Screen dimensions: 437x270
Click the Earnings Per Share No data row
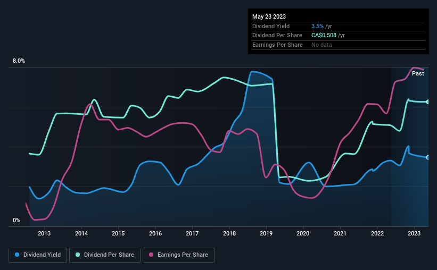[x=339, y=45]
